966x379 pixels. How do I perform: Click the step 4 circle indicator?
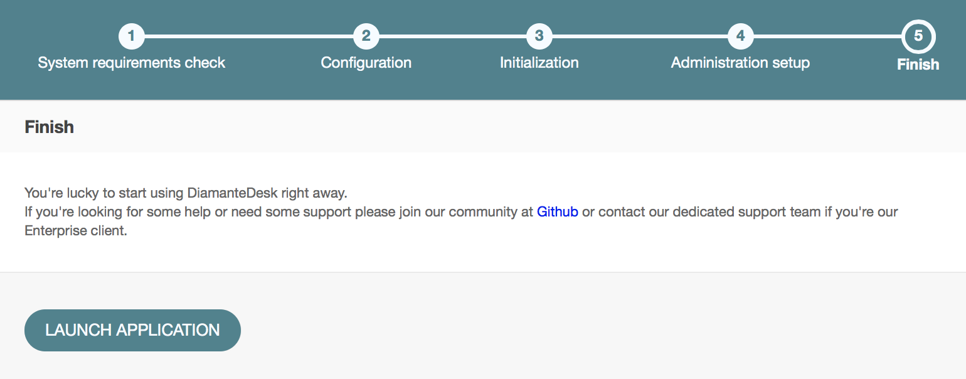point(740,36)
